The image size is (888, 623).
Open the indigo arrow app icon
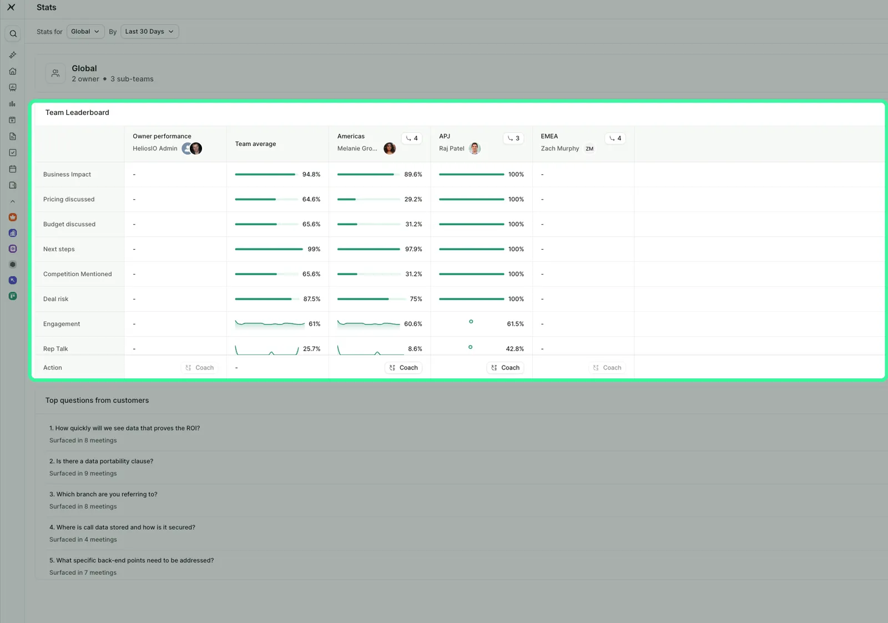click(x=13, y=281)
